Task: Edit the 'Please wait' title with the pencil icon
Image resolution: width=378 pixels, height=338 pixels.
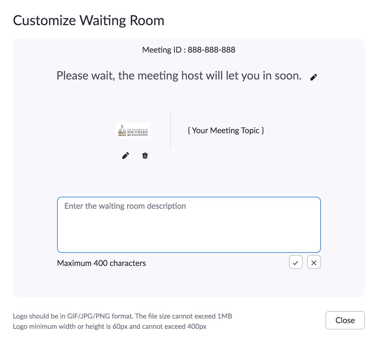Action: (313, 77)
